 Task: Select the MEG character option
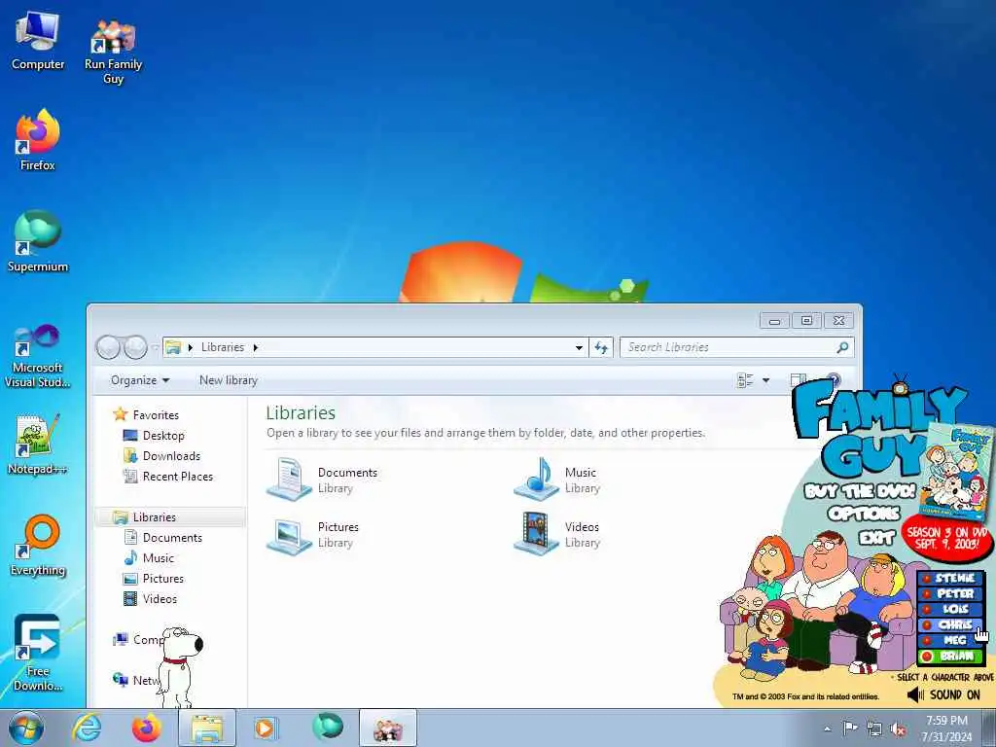[x=950, y=640]
